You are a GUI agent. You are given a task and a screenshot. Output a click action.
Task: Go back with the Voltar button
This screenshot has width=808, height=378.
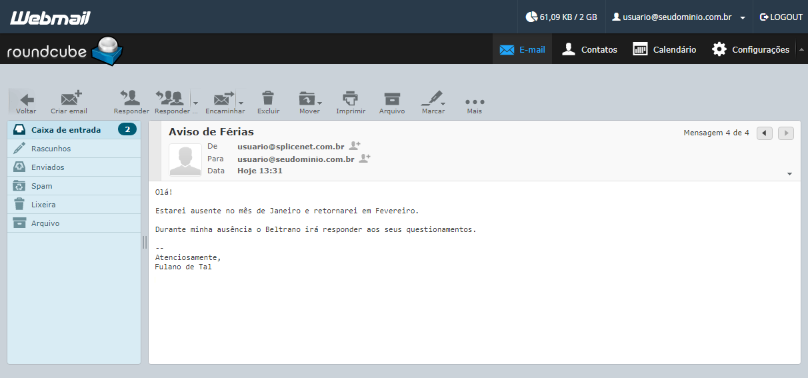[x=27, y=102]
